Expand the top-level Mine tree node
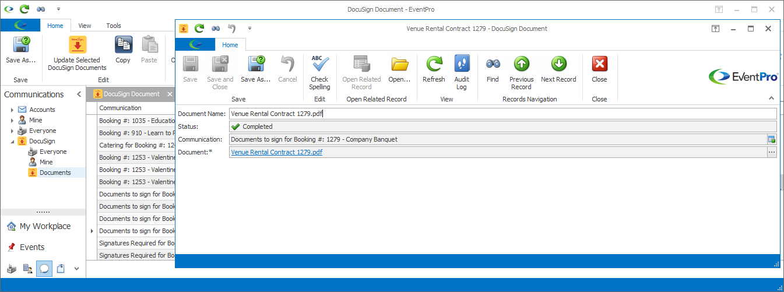 click(12, 120)
